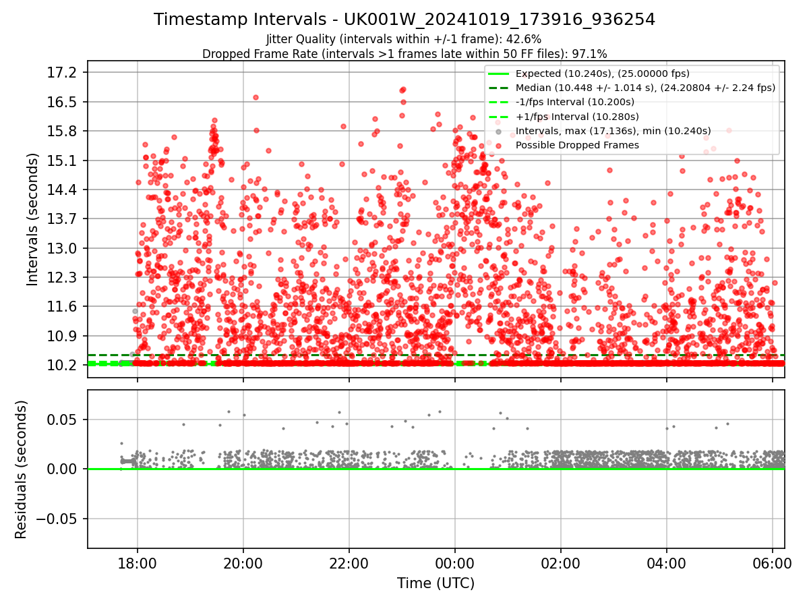
Task: Click legend entry '-1/fps Interval (10.200s)'
Action: (574, 102)
